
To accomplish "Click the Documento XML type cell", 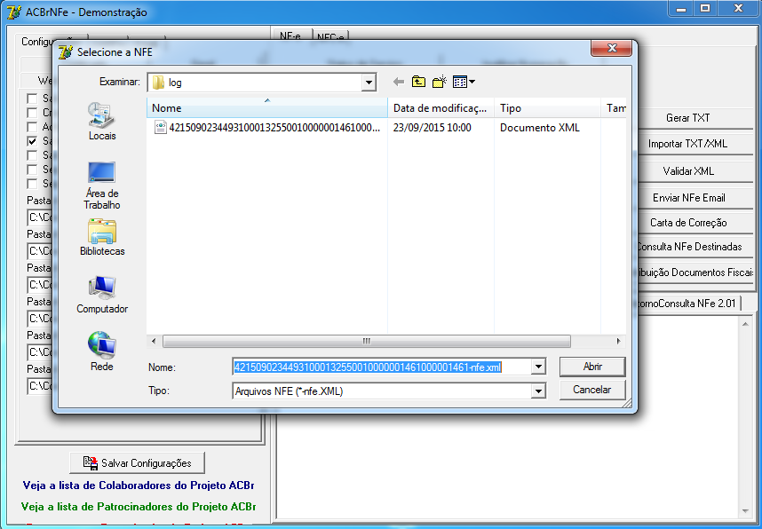I will coord(539,127).
